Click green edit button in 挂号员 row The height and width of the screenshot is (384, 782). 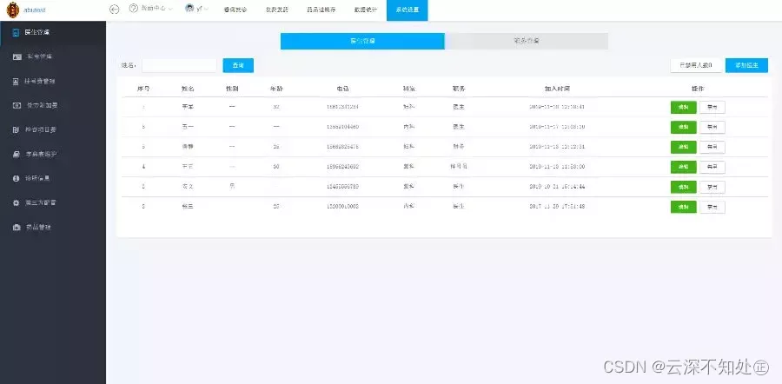tap(683, 167)
